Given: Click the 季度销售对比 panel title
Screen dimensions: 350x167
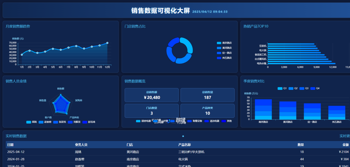Looking at the screenshot, I should tap(254, 81).
